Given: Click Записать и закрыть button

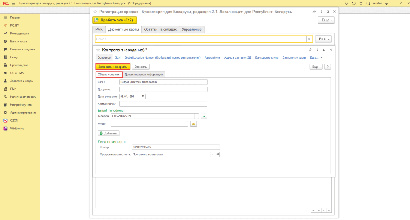Looking at the screenshot, I should [113, 67].
